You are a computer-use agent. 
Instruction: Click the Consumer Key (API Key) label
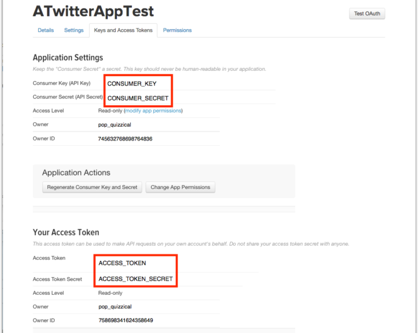coord(62,83)
